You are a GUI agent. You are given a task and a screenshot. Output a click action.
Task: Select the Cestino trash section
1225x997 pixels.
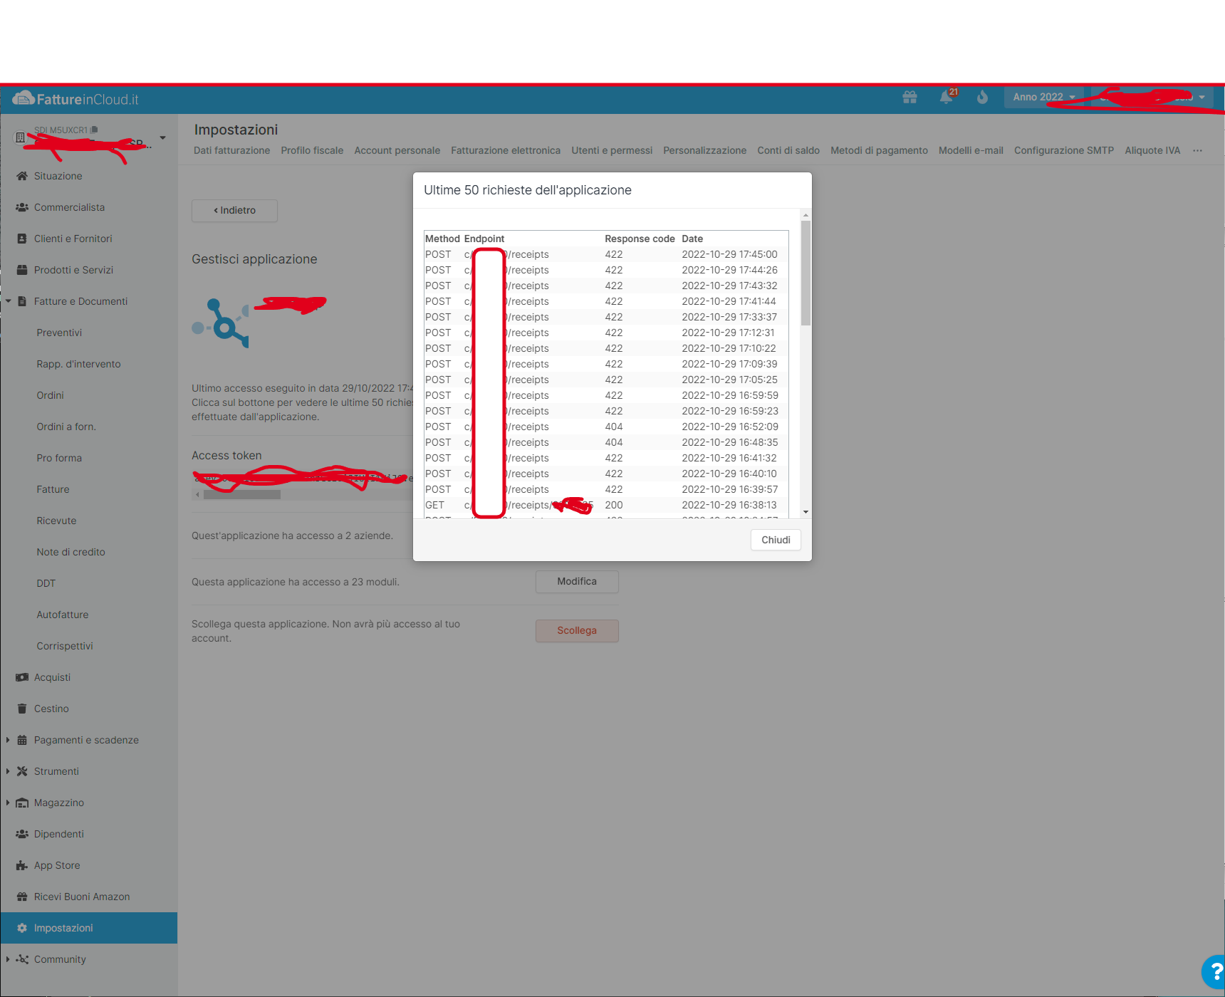(x=50, y=708)
